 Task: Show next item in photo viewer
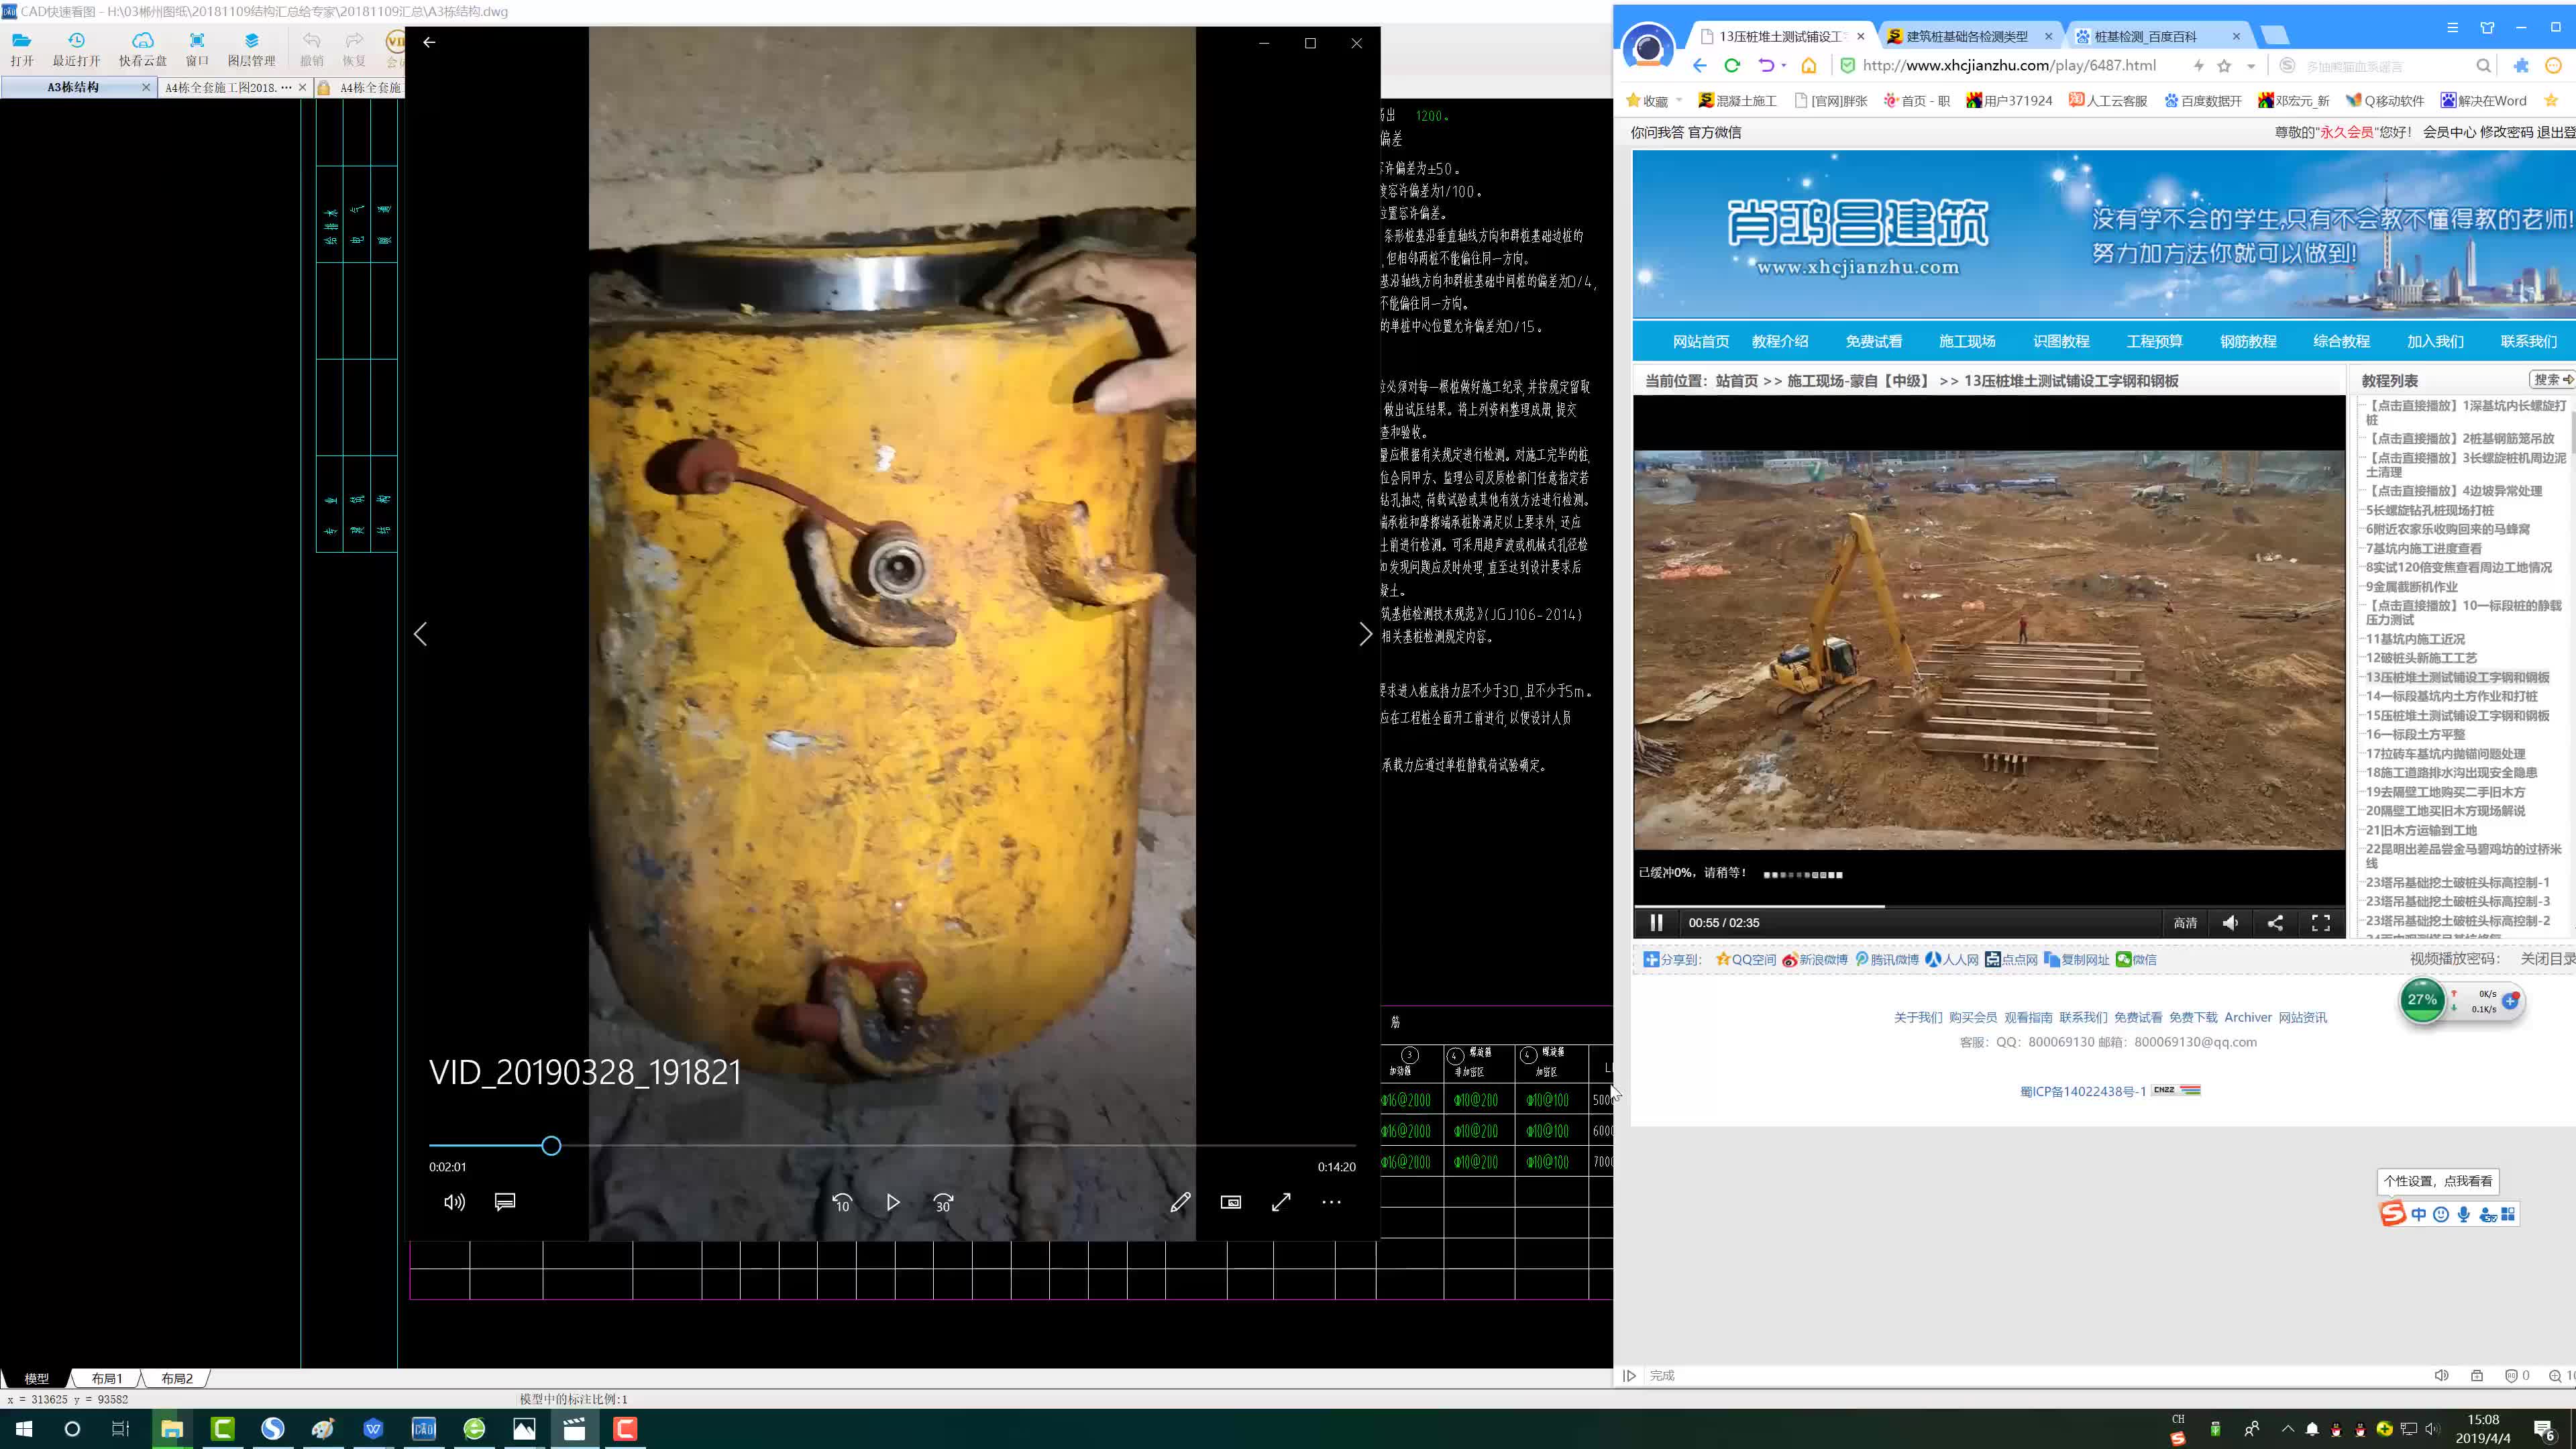pyautogui.click(x=1366, y=634)
